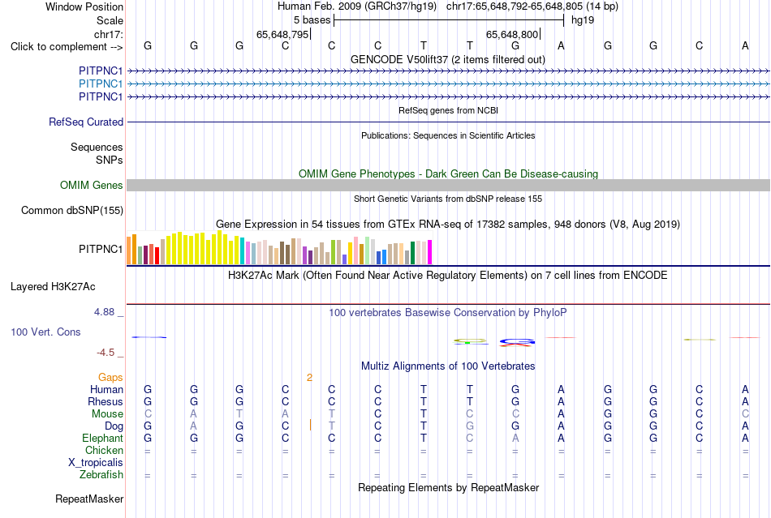This screenshot has width=771, height=518.
Task: Open the 'RefSeq Curated' track label
Action: click(x=86, y=122)
